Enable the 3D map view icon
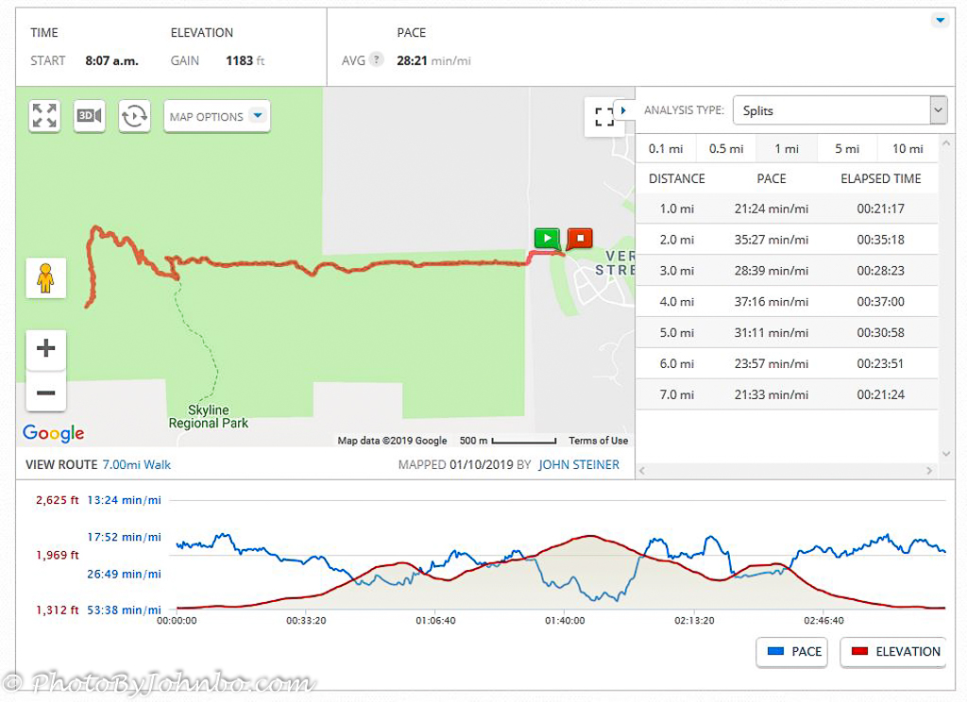Viewport: 967px width, 702px height. point(90,115)
